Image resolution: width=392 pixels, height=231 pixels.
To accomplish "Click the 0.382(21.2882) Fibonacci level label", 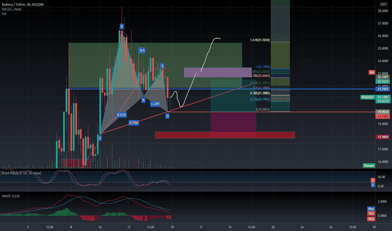I will 260,93.
